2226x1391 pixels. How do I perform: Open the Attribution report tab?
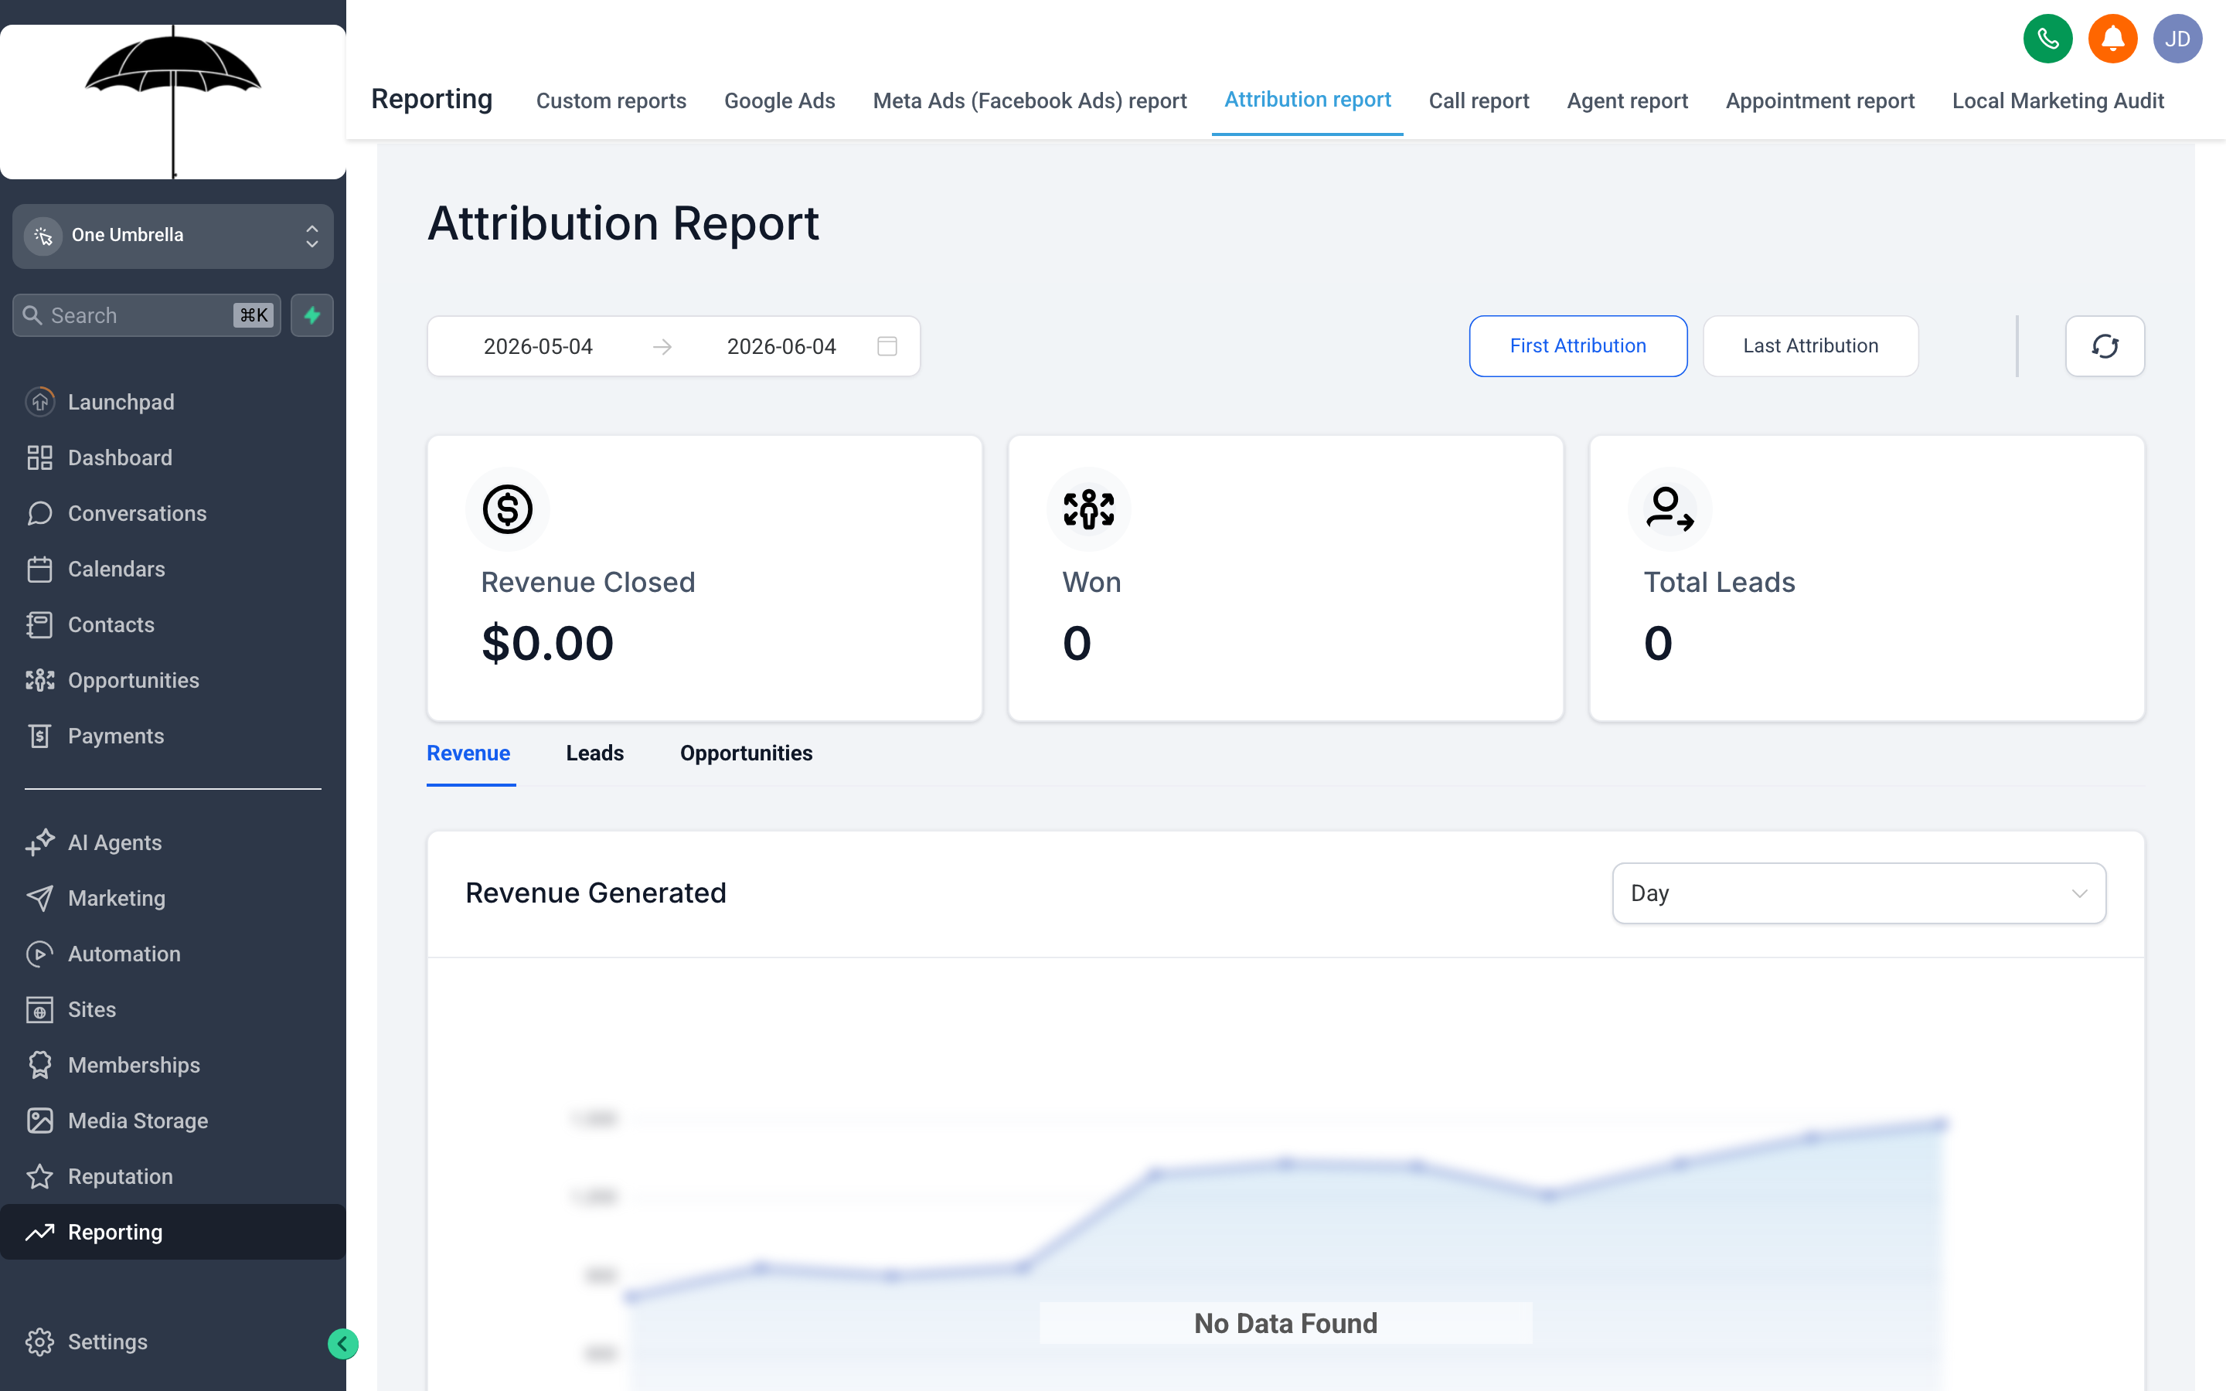[x=1307, y=100]
